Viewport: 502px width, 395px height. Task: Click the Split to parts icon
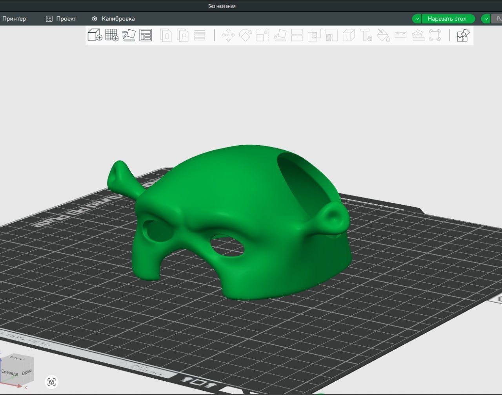(183, 35)
